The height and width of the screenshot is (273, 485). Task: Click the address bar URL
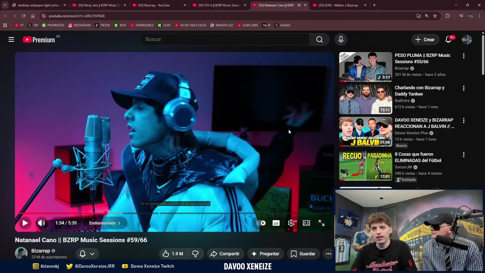click(76, 16)
